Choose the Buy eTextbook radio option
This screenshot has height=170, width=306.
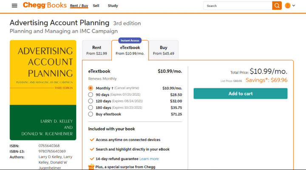coord(91,114)
